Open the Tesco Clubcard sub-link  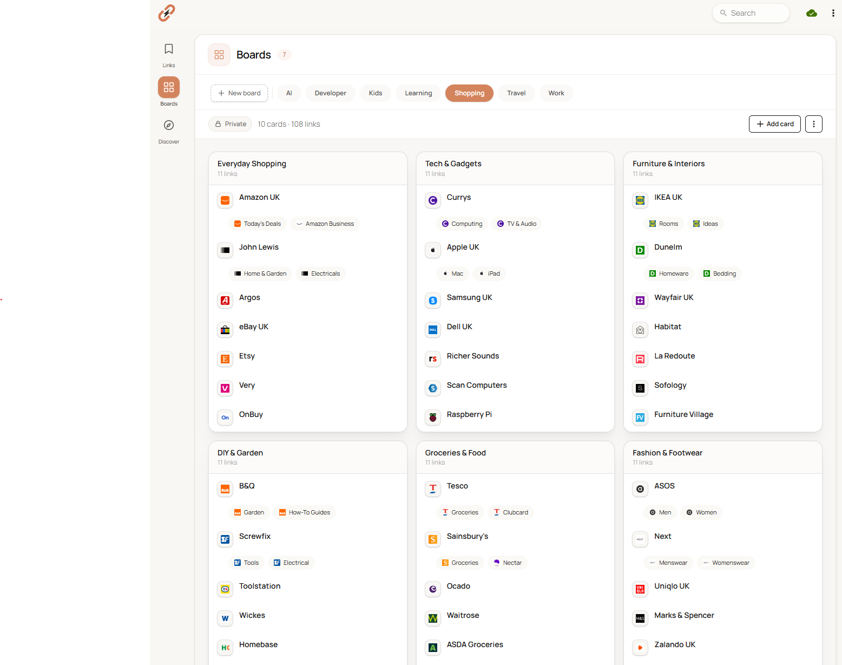coord(511,512)
